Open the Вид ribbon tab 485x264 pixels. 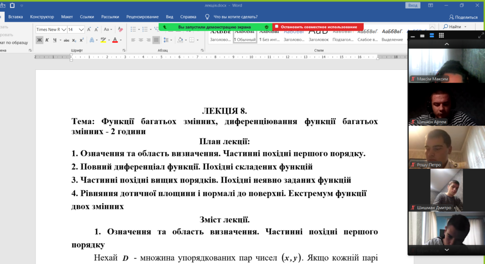click(170, 17)
